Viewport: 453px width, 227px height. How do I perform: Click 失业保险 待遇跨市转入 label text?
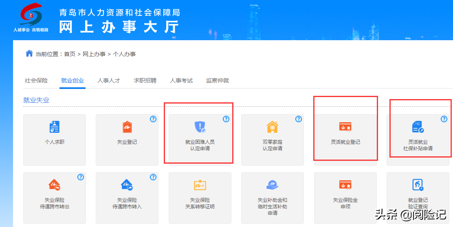[x=127, y=203]
